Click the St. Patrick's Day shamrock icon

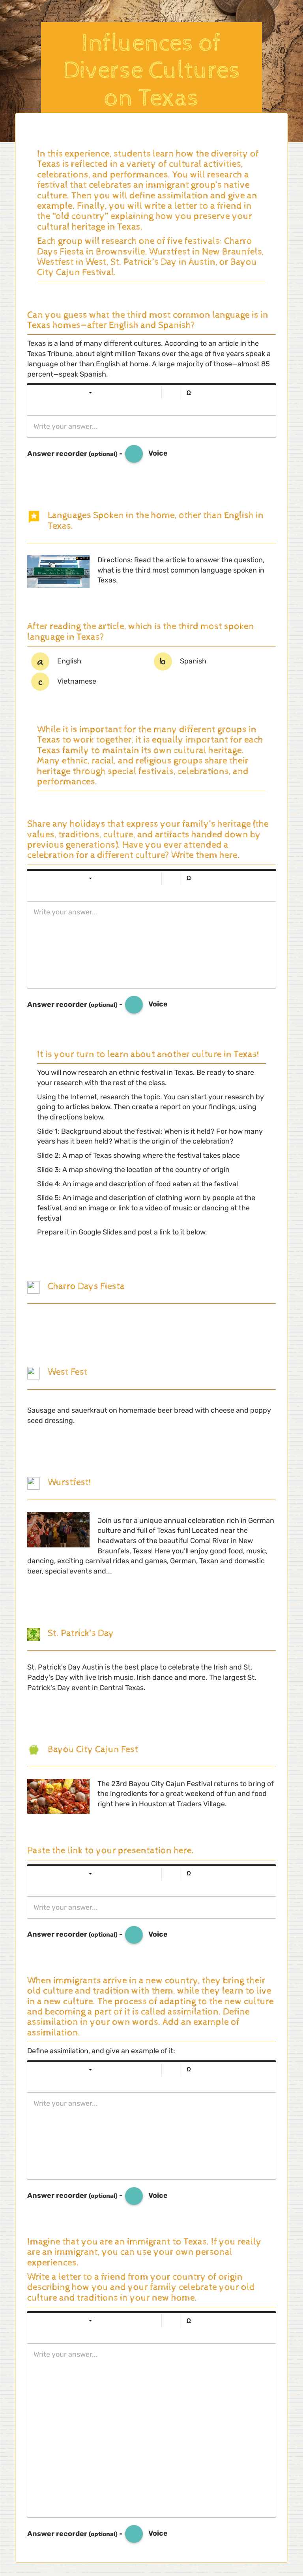[x=33, y=1634]
